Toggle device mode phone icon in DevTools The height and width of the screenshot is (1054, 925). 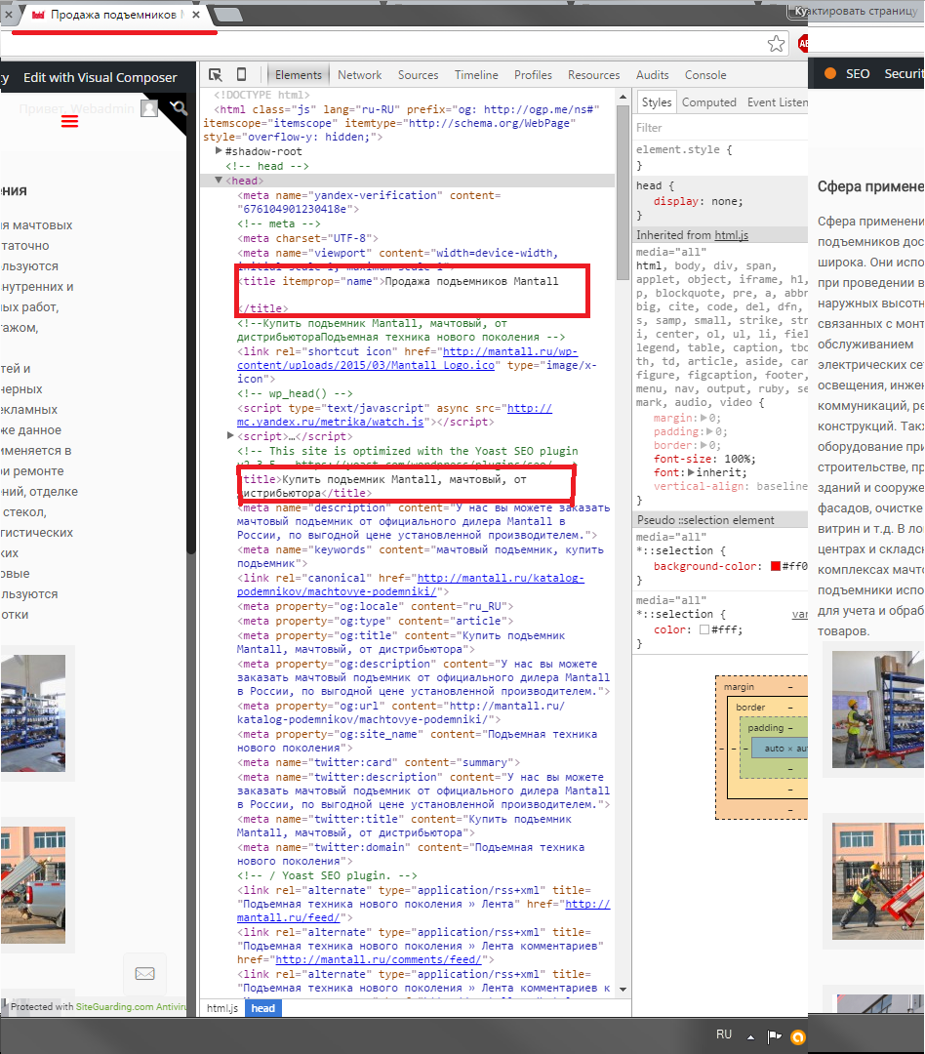coord(242,75)
